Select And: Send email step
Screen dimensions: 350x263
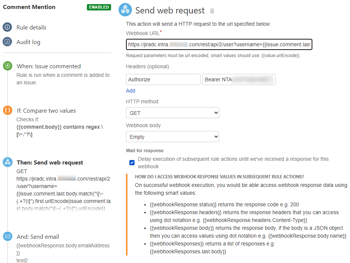38,237
